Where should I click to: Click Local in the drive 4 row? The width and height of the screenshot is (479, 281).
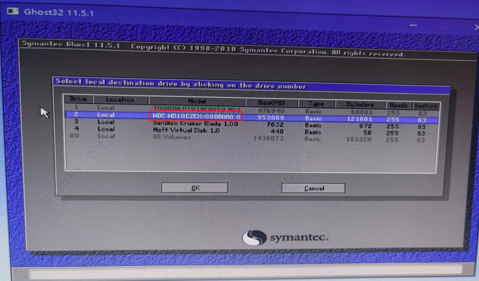coord(106,129)
